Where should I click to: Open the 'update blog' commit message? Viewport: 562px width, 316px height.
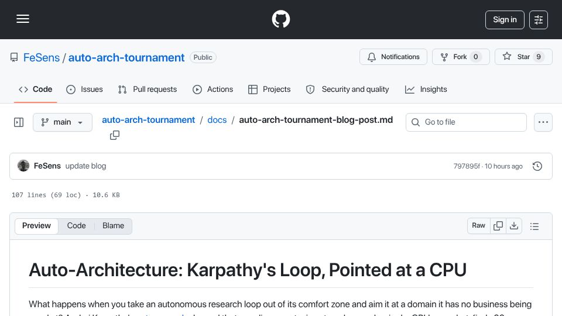pyautogui.click(x=85, y=166)
